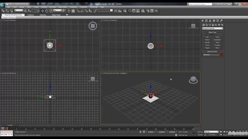Collapse the Name and Color rollout

212,51
